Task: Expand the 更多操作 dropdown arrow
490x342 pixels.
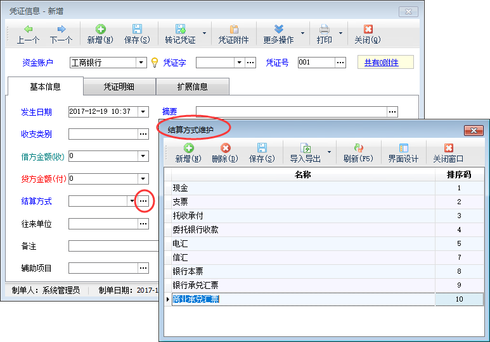Action: pos(302,33)
